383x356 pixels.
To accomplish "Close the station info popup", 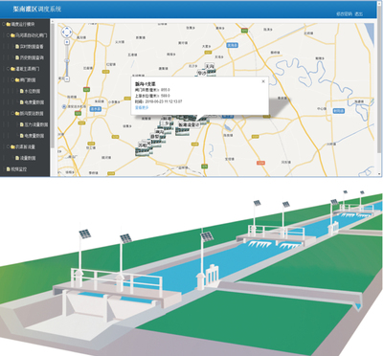I will click(x=263, y=81).
